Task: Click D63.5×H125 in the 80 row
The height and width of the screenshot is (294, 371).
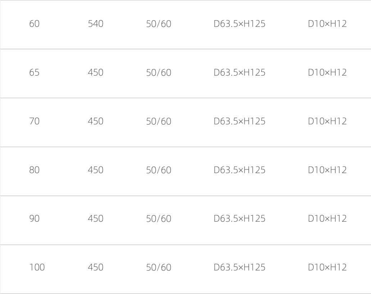Action: pos(239,170)
